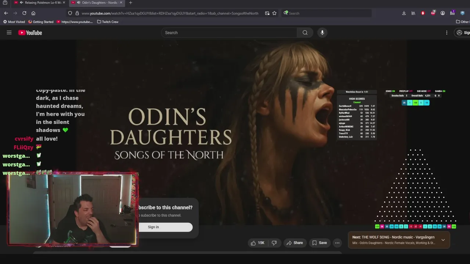Viewport: 470px width, 264px height.
Task: Bookmark this page with the star icon
Action: [x=274, y=13]
